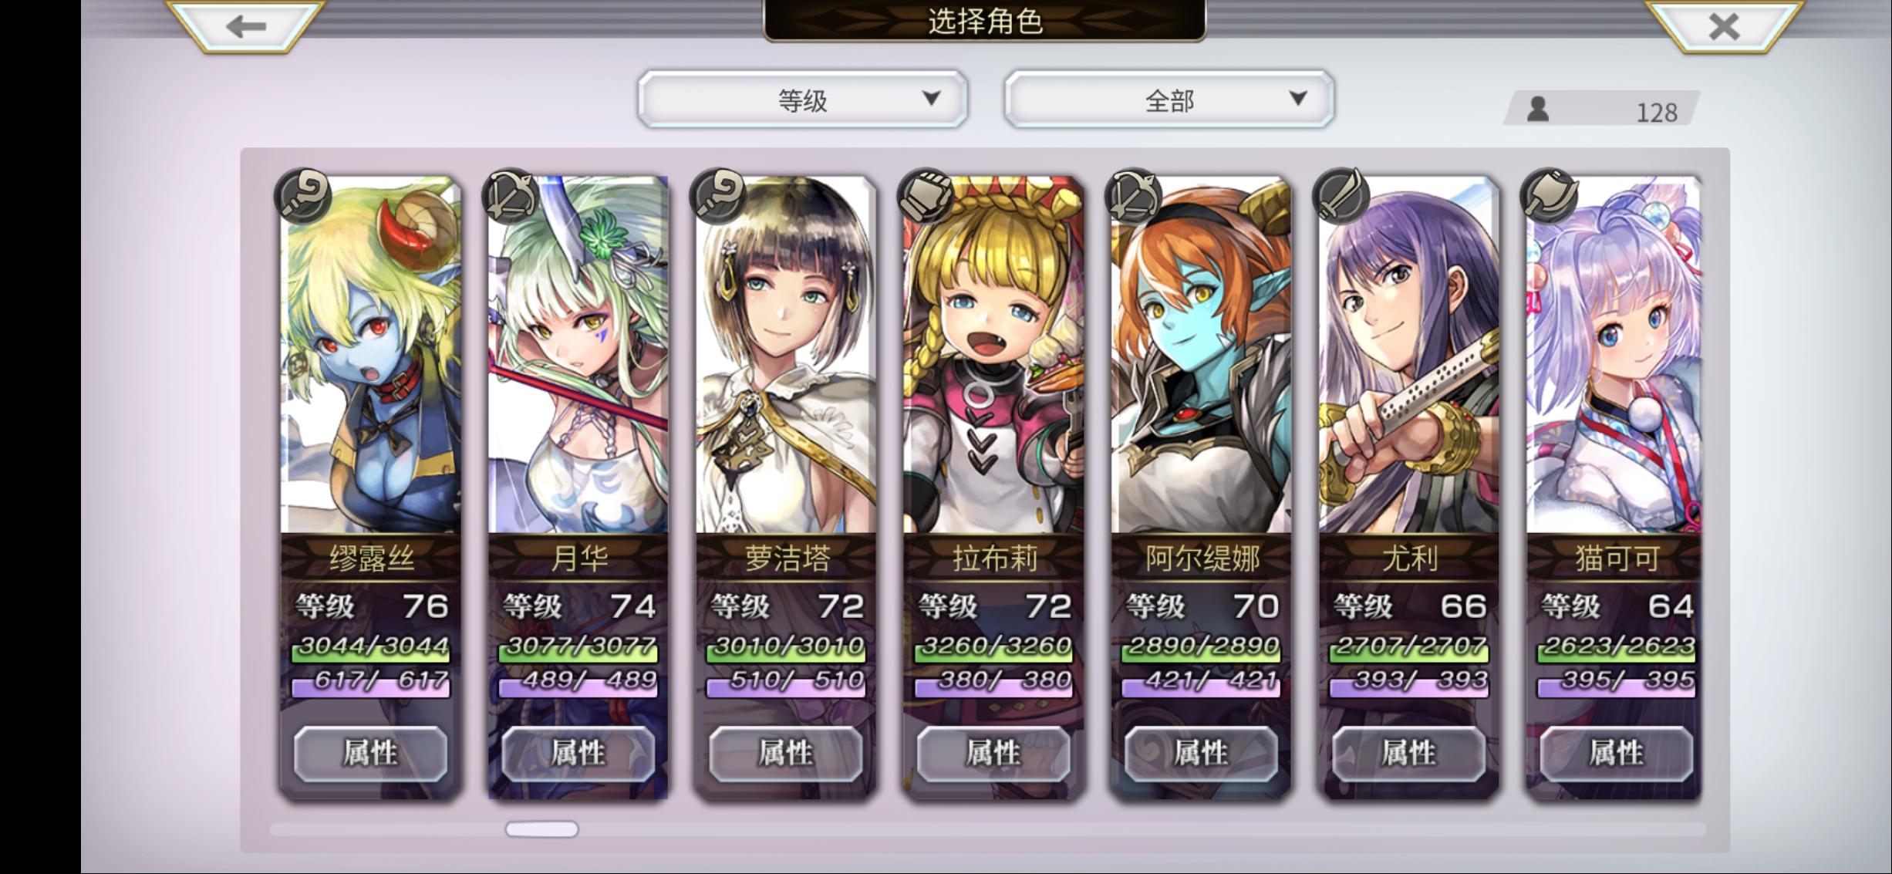Go back with the left arrow button
1892x874 pixels.
246,25
